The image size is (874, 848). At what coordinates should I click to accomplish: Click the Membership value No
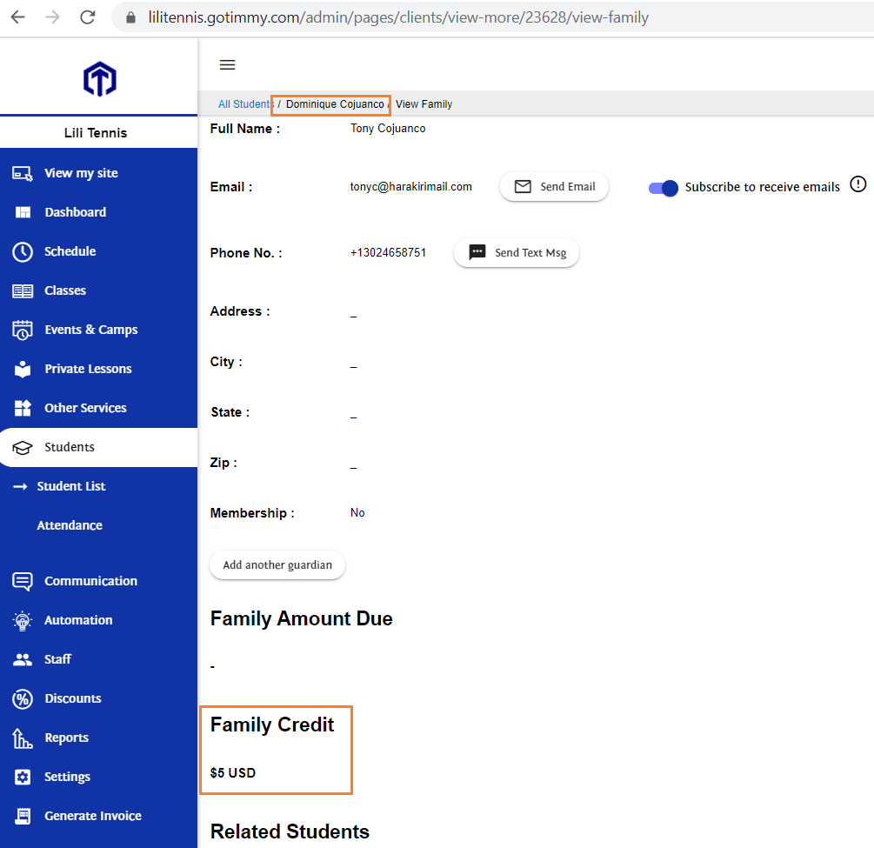pos(357,513)
